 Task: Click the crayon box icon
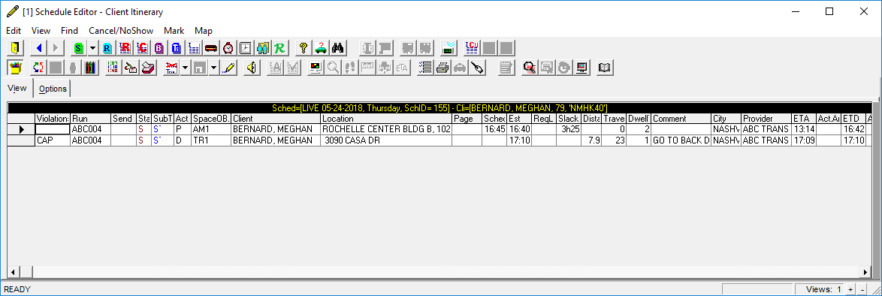click(15, 68)
